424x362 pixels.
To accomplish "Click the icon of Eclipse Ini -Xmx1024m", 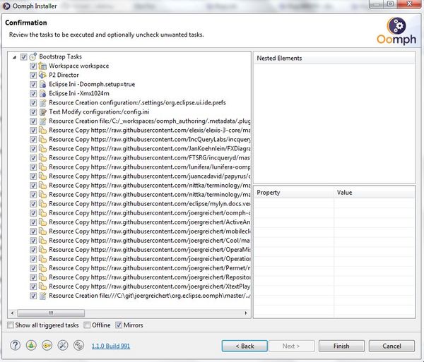I will (42, 93).
